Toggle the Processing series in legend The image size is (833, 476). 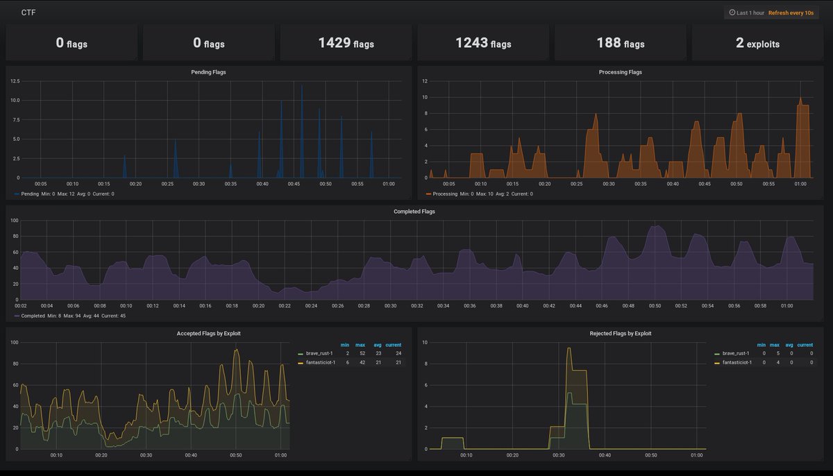444,194
